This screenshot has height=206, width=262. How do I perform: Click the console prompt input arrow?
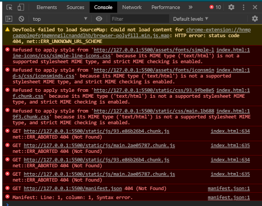(x=7, y=204)
